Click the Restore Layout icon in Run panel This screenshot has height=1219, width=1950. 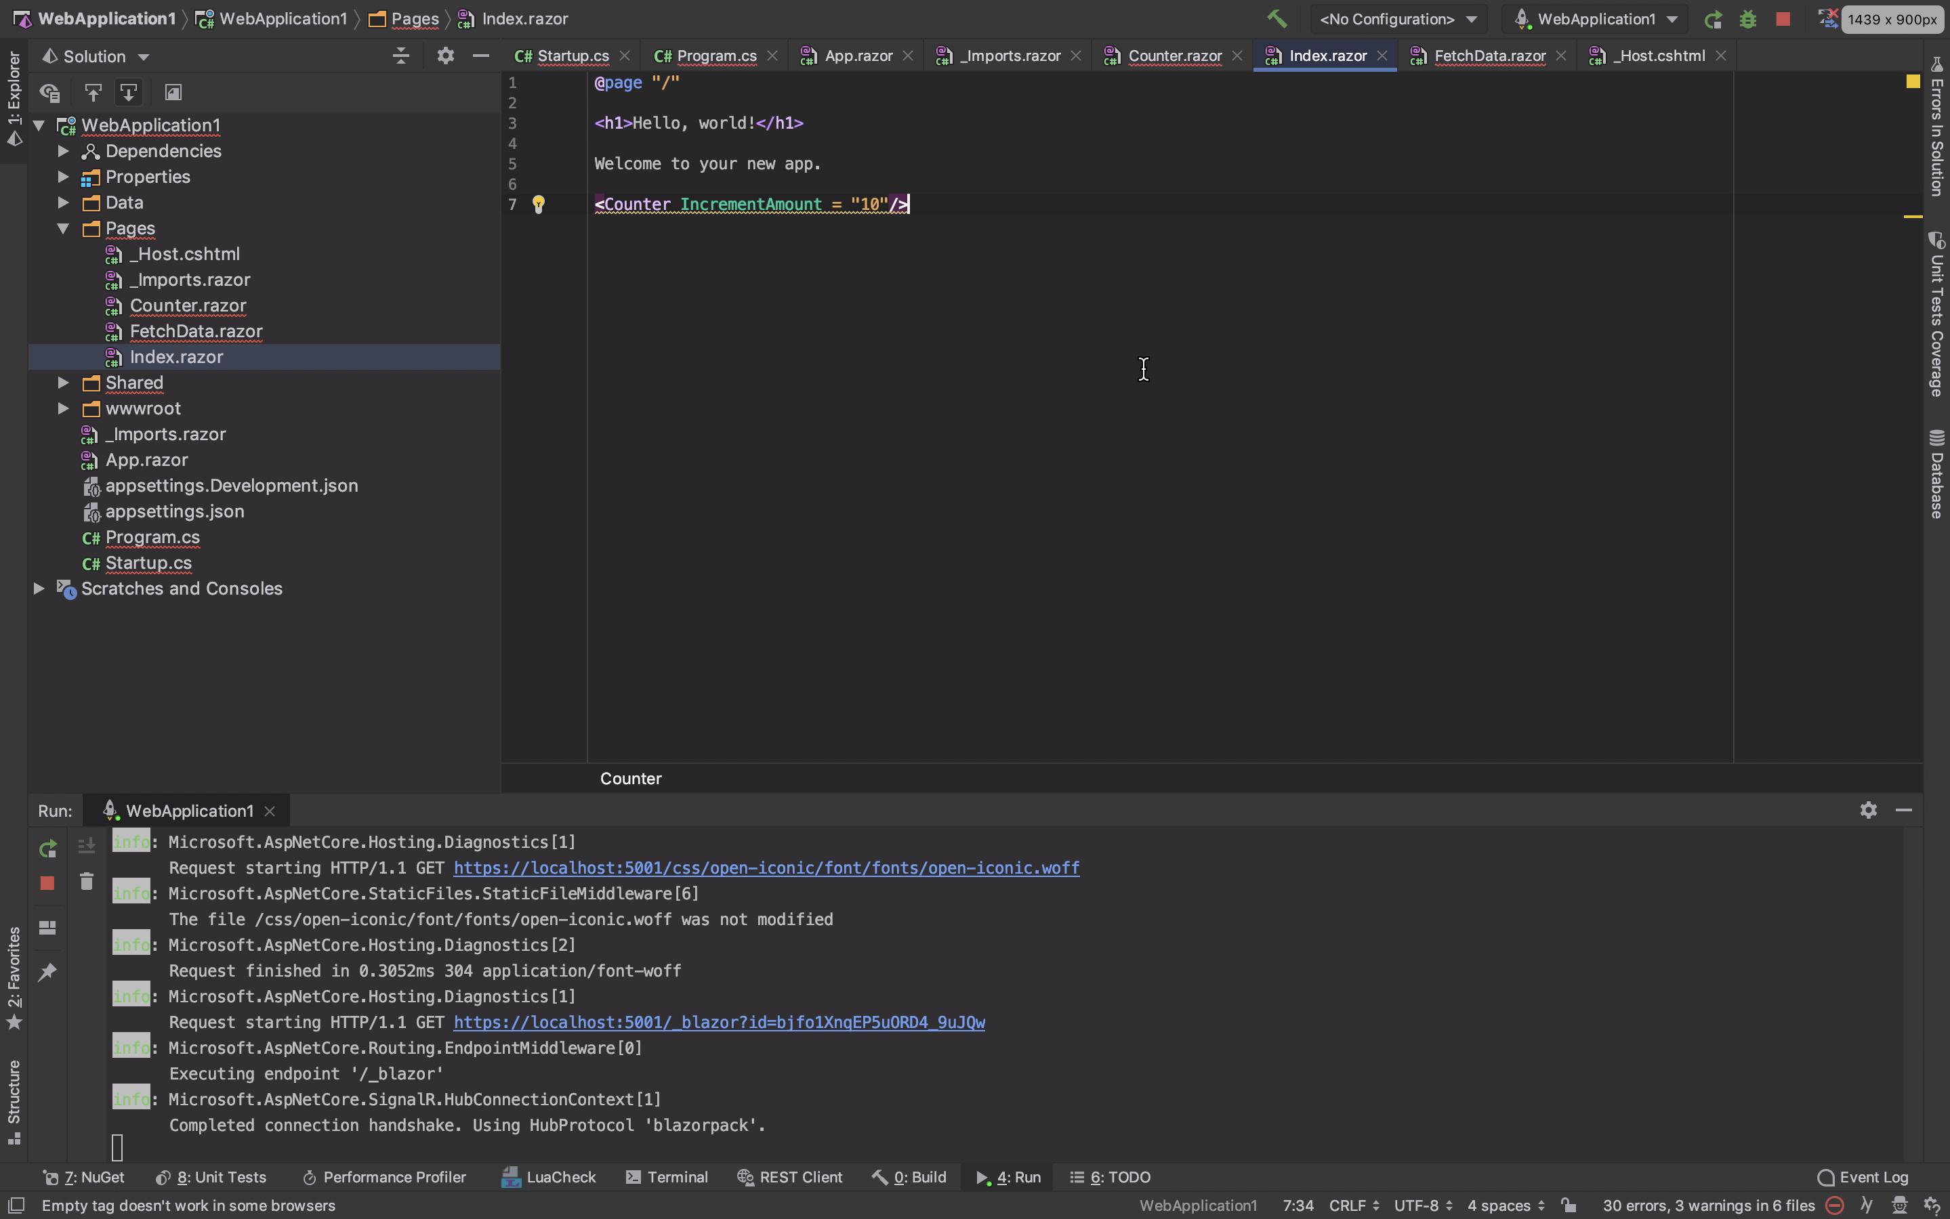click(47, 927)
